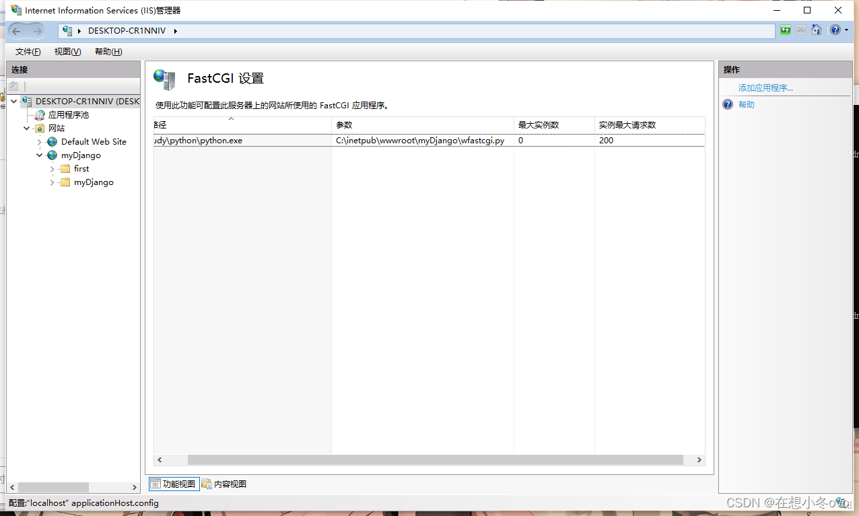The image size is (859, 516).
Task: Click connections pane horizontal scrollbar thumb
Action: pos(53,487)
